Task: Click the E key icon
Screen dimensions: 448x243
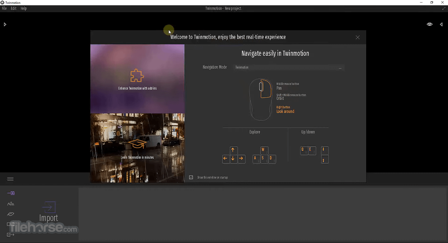Action: coord(312,151)
